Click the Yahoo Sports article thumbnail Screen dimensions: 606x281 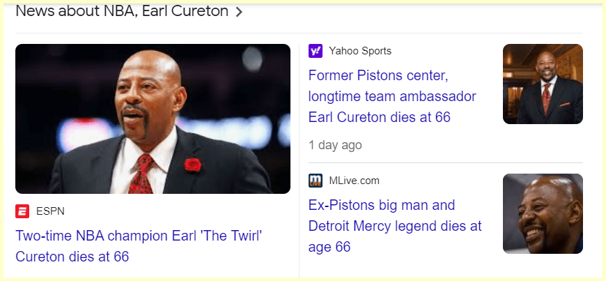click(x=543, y=84)
